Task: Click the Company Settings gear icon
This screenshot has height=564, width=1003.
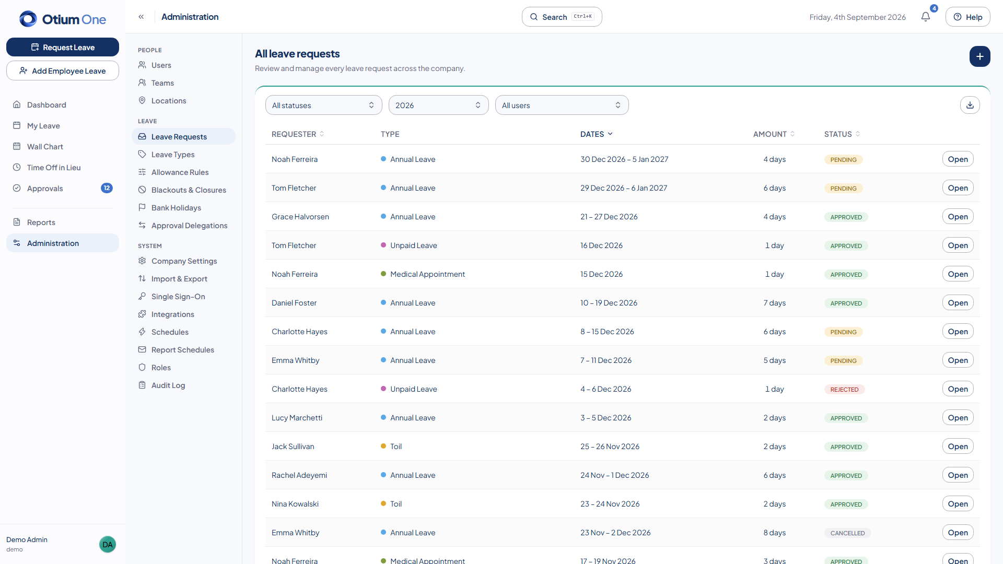Action: tap(142, 261)
